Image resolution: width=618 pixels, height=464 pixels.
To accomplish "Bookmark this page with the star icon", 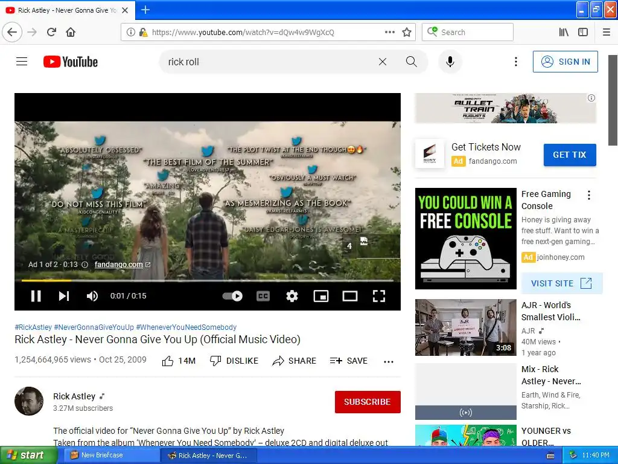I will pyautogui.click(x=407, y=33).
